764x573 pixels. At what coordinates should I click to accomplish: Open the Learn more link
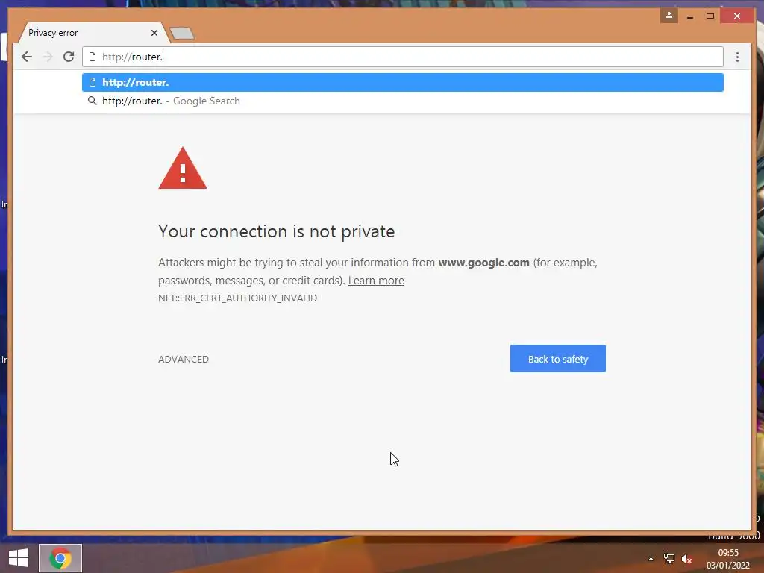376,281
